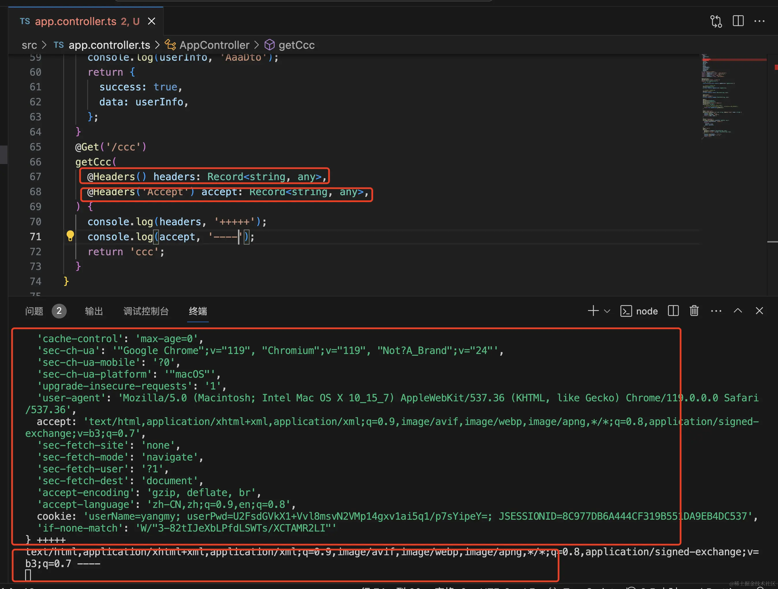The image size is (778, 589).
Task: Open terminal panel more actions ellipsis
Action: (716, 311)
